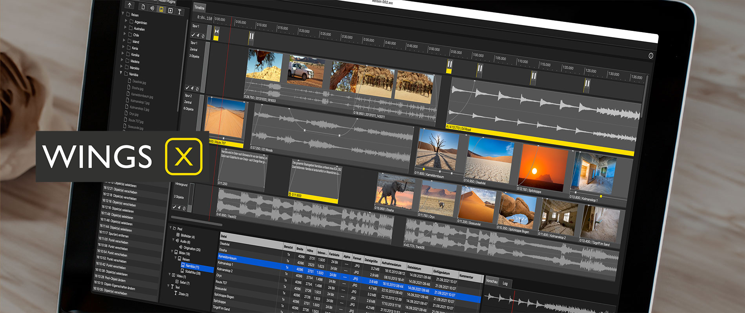Click the up-arrow folder navigation button
Screen dimensions: 745x313
pyautogui.click(x=130, y=5)
